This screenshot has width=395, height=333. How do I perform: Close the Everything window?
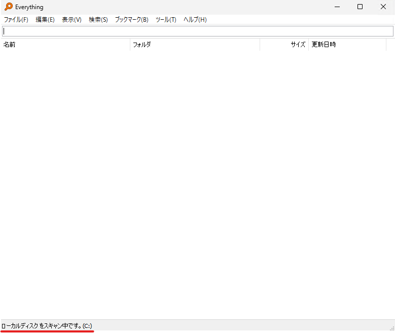pos(383,7)
